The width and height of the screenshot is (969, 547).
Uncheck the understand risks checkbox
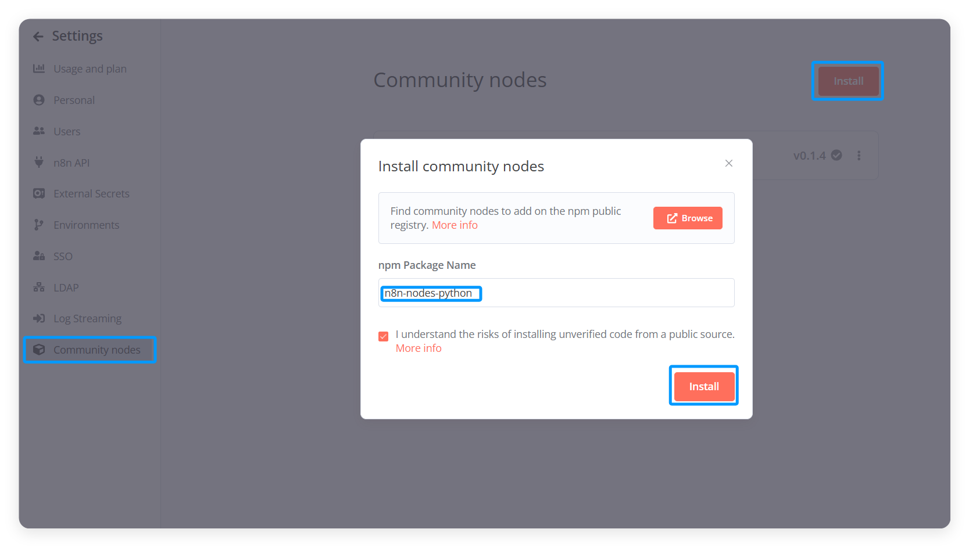coord(384,336)
